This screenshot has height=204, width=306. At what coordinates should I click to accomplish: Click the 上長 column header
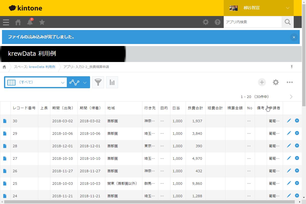pyautogui.click(x=44, y=108)
